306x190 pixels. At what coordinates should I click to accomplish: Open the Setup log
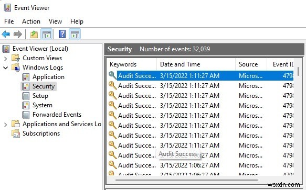(x=40, y=96)
